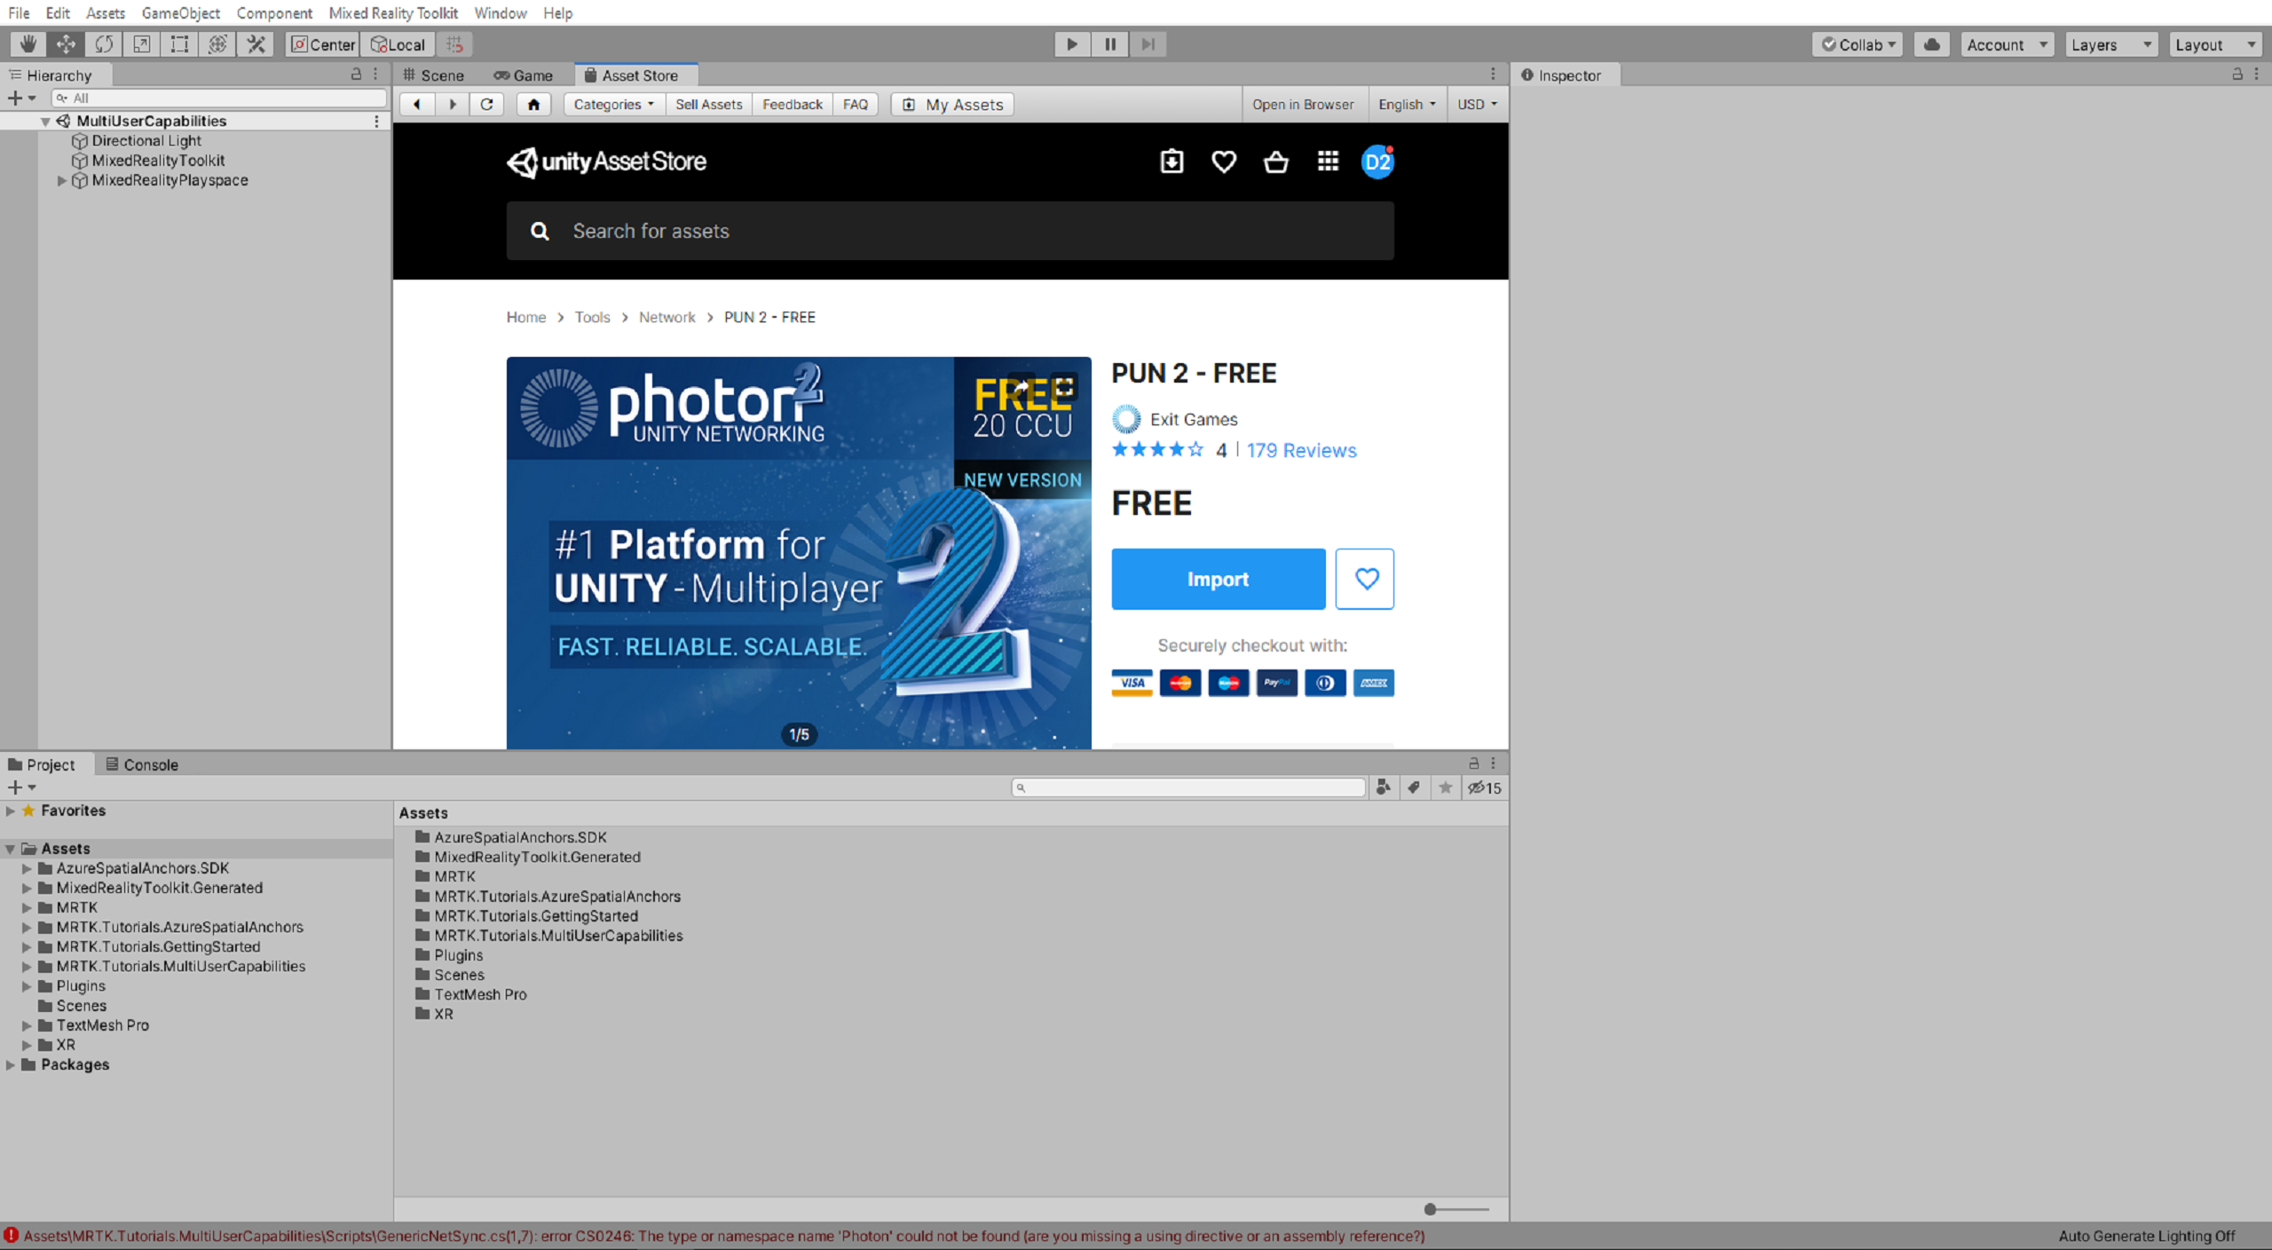Select the Console tab at bottom
Viewport: 2272px width, 1250px height.
[x=149, y=763]
